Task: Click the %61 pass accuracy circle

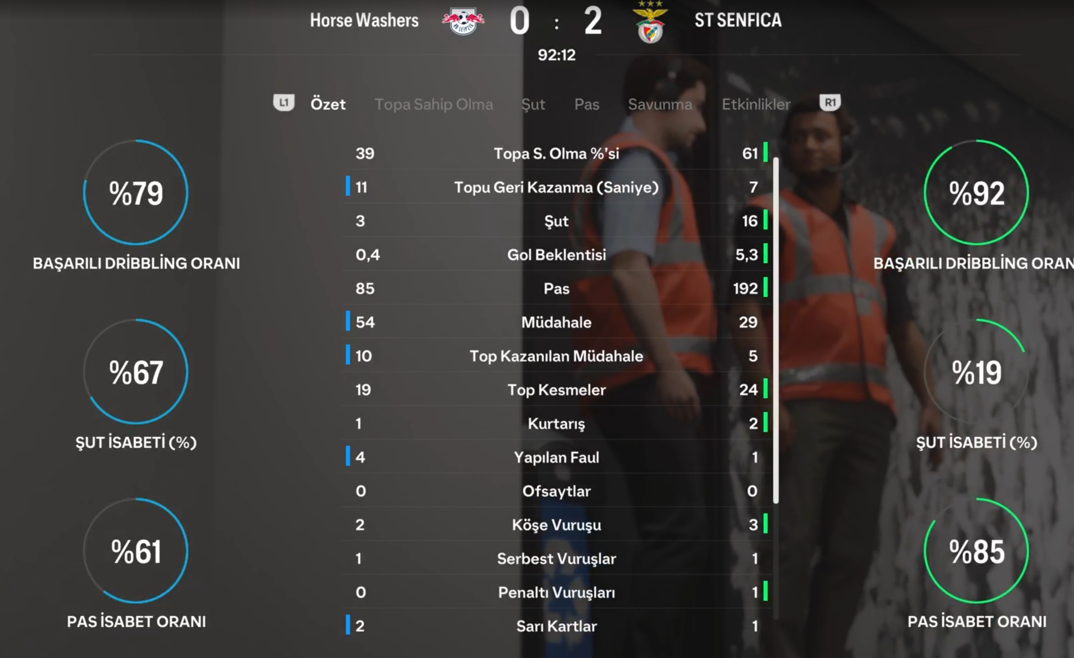Action: (136, 551)
